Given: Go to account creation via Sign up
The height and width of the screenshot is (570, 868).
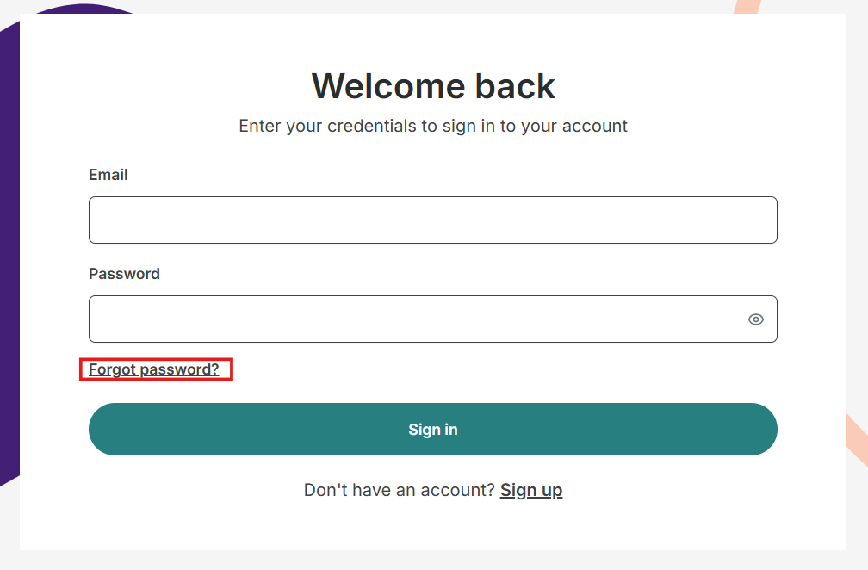Looking at the screenshot, I should 531,490.
